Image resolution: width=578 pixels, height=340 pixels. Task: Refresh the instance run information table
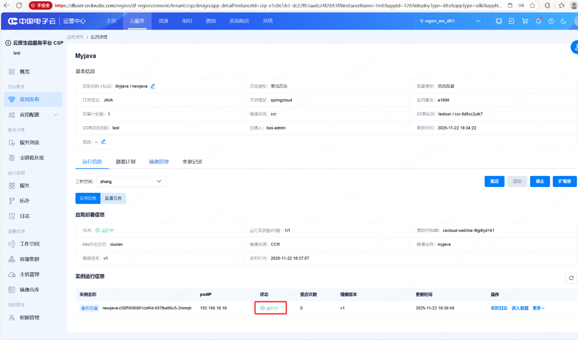pyautogui.click(x=571, y=278)
